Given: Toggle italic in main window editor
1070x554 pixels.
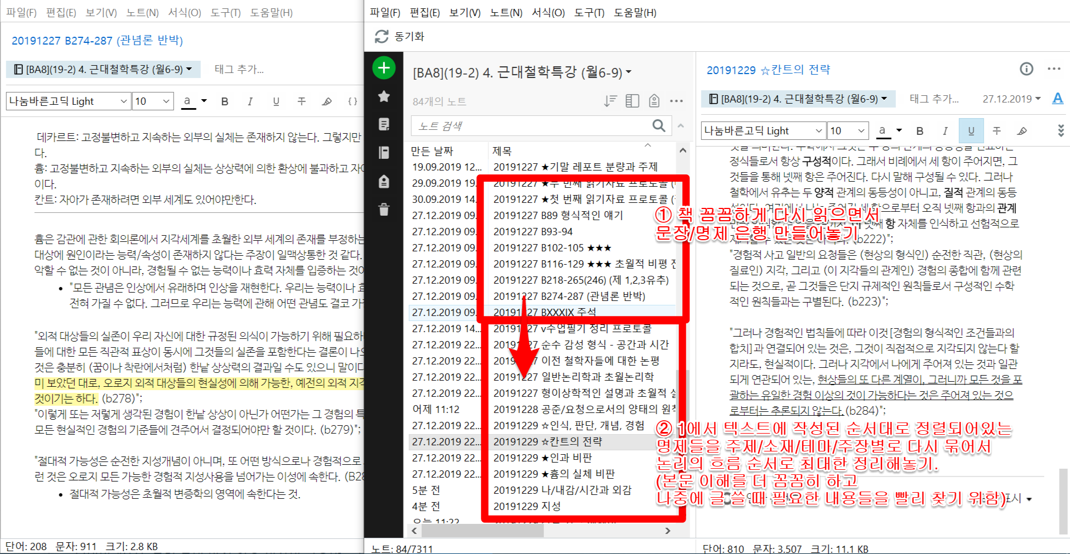Looking at the screenshot, I should point(945,131).
